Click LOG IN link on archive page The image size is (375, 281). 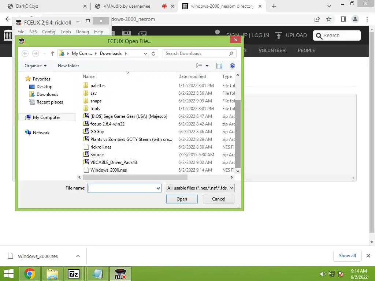coord(260,35)
